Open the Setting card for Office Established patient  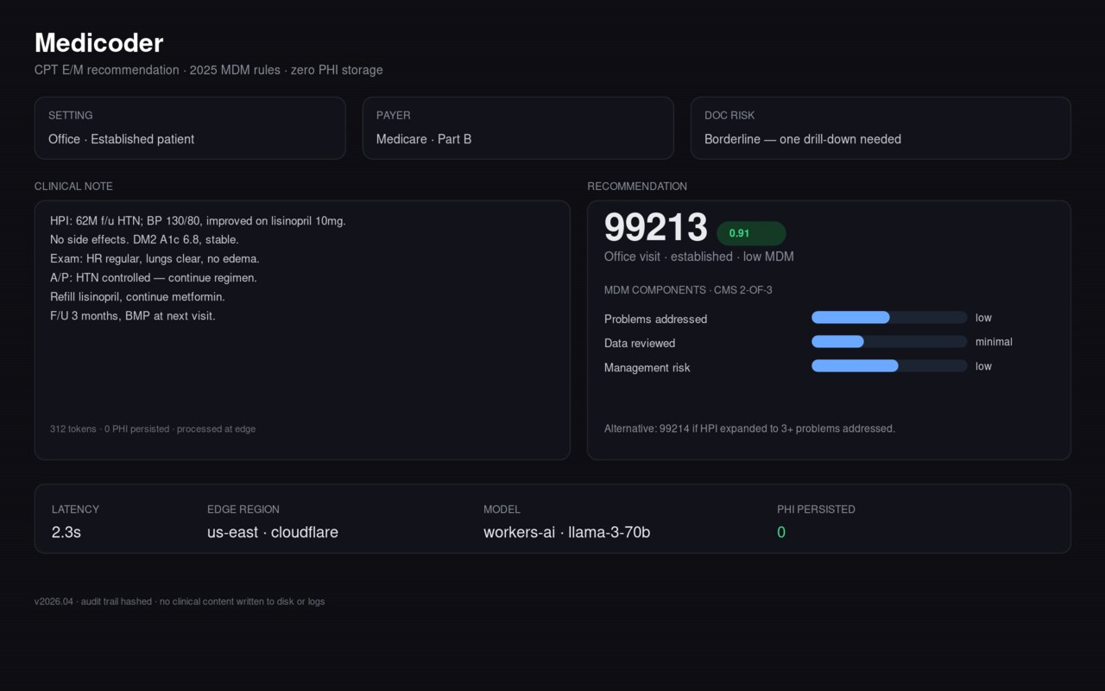pyautogui.click(x=190, y=128)
